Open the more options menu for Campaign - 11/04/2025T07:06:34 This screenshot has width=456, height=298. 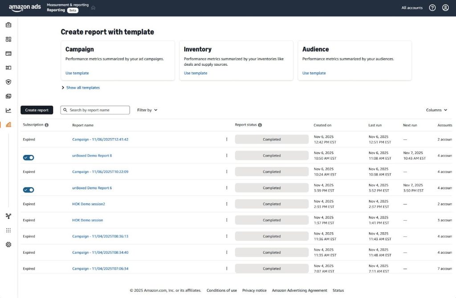(x=227, y=269)
